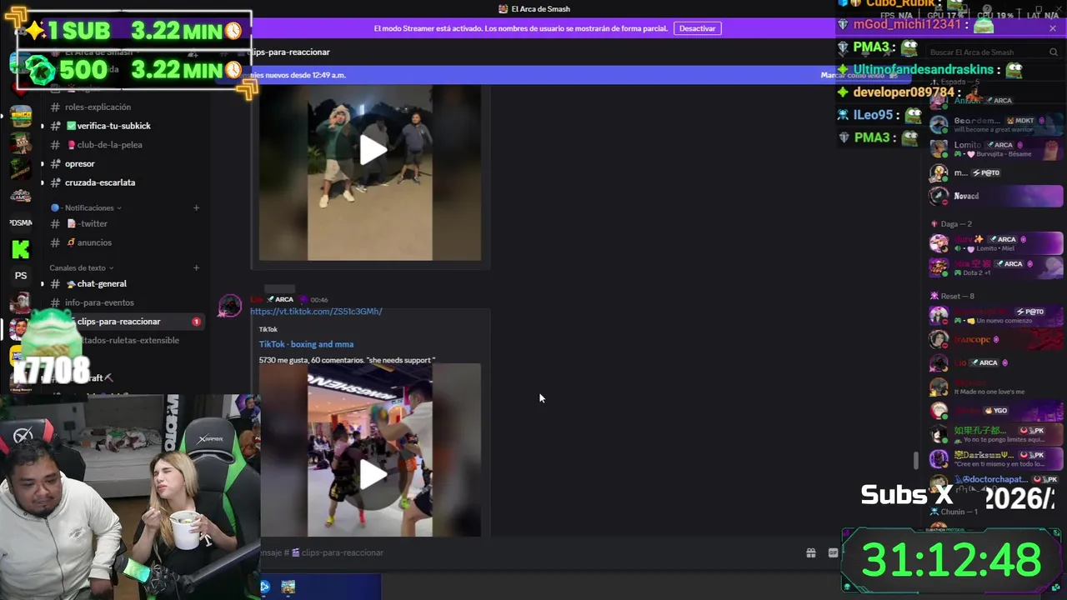Click the PDSMM server icon
Image resolution: width=1067 pixels, height=600 pixels.
[21, 222]
